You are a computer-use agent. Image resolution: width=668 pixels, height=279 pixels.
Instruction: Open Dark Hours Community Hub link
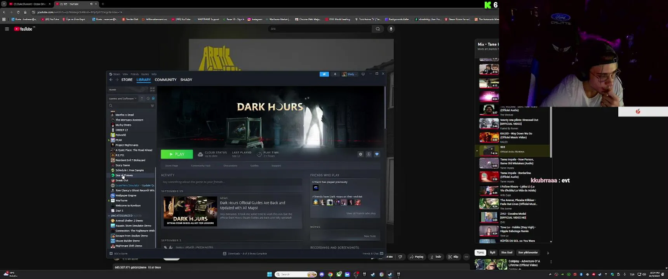tap(200, 166)
